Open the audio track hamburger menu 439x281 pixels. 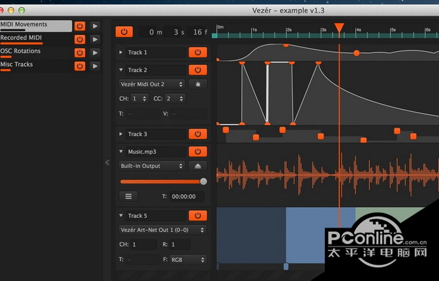point(129,197)
